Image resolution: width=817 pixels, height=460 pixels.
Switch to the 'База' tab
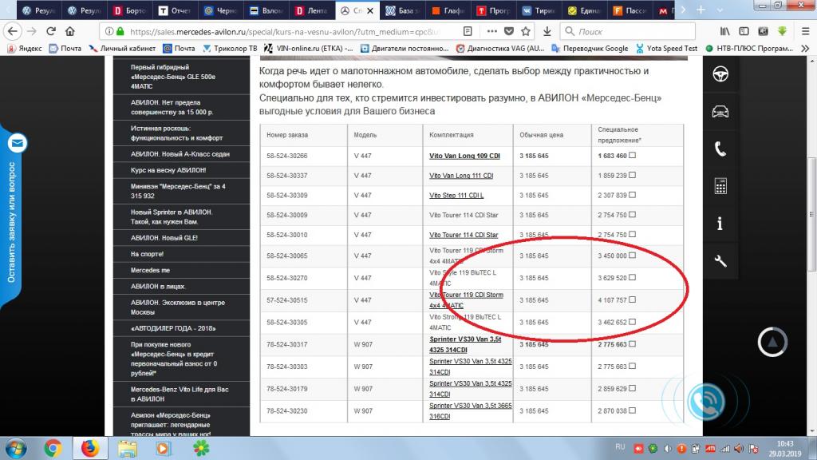coord(402,10)
